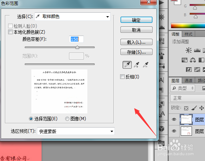
Task: Click the 存储(S)... button
Action: (x=136, y=52)
